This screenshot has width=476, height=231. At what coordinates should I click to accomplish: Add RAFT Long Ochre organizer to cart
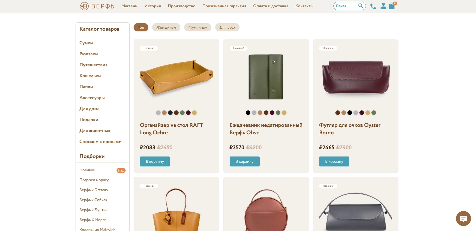[155, 161]
